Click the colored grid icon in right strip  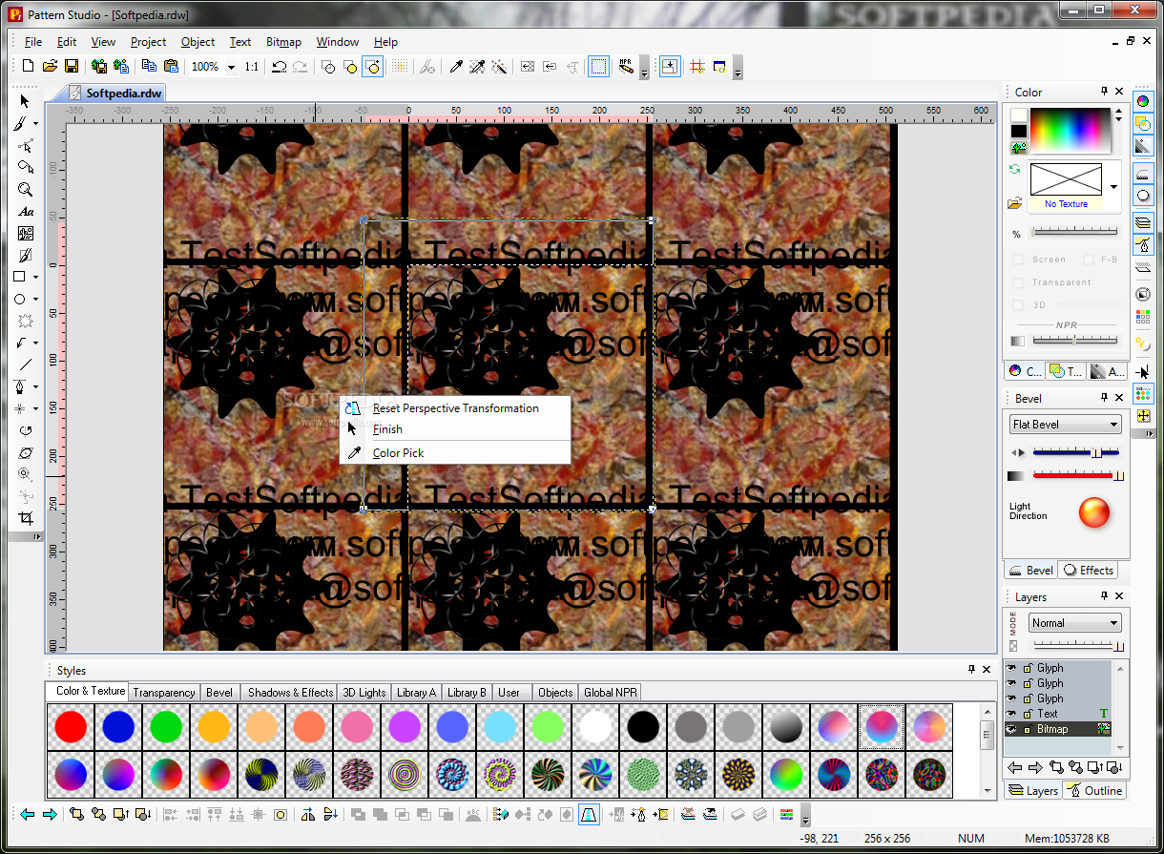tap(1143, 317)
